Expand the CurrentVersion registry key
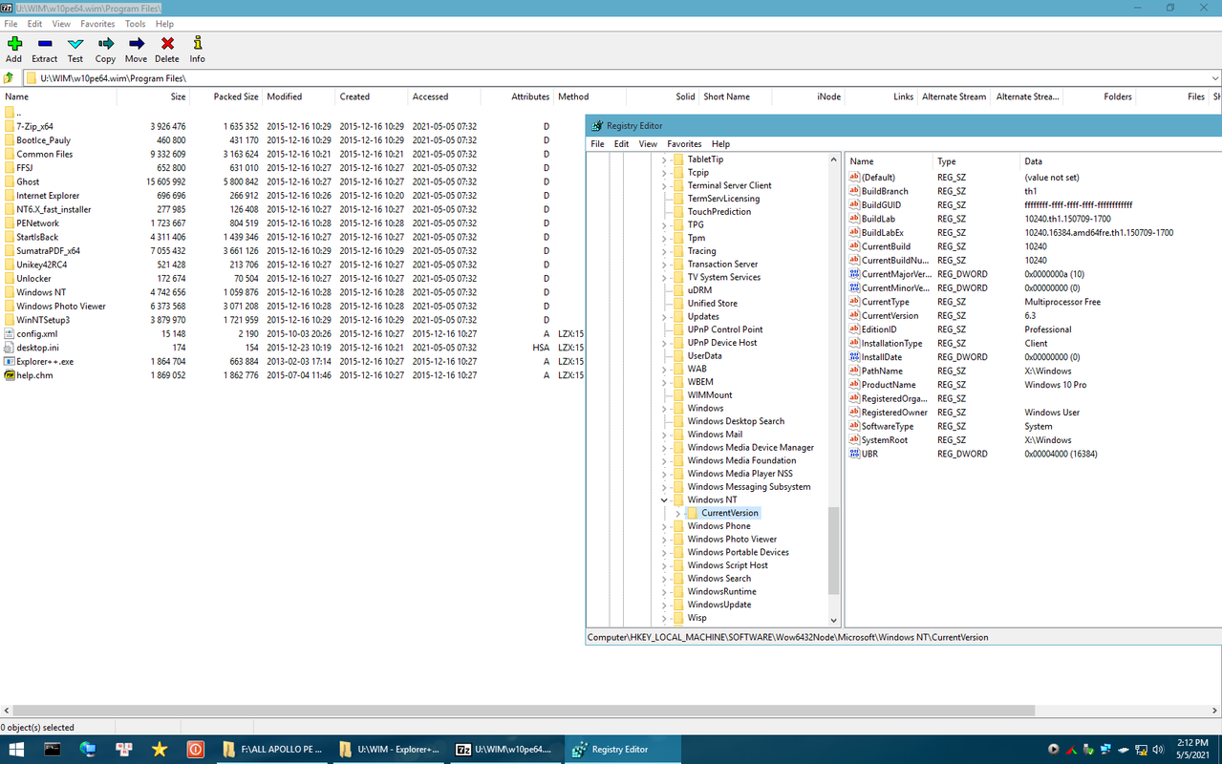This screenshot has width=1222, height=764. click(x=677, y=513)
